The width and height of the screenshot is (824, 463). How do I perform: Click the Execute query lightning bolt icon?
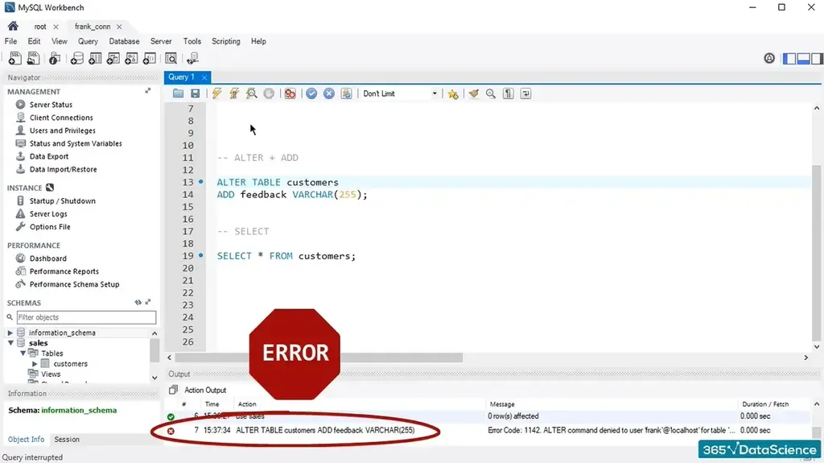216,93
